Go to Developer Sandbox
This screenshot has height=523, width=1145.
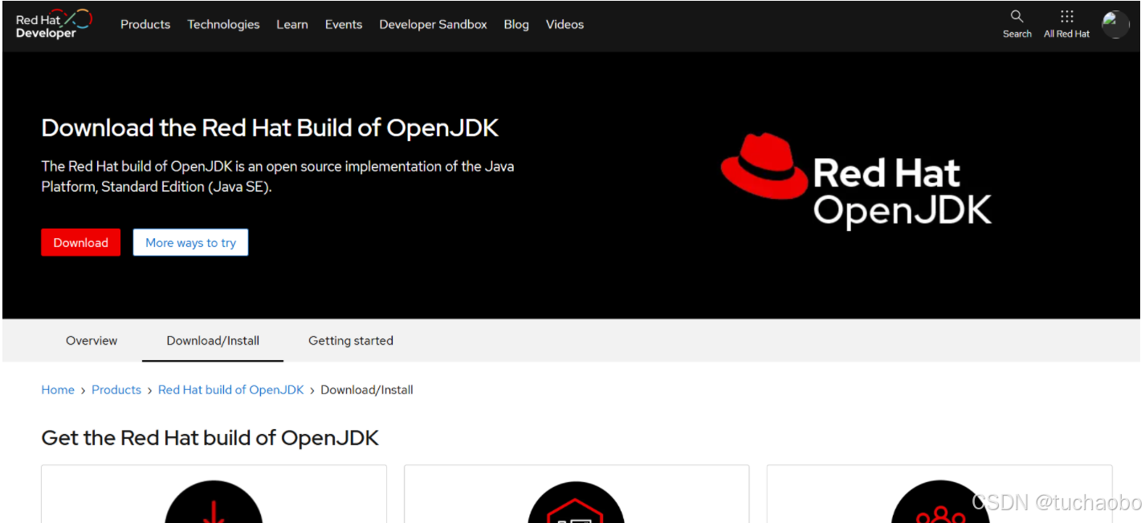(433, 25)
